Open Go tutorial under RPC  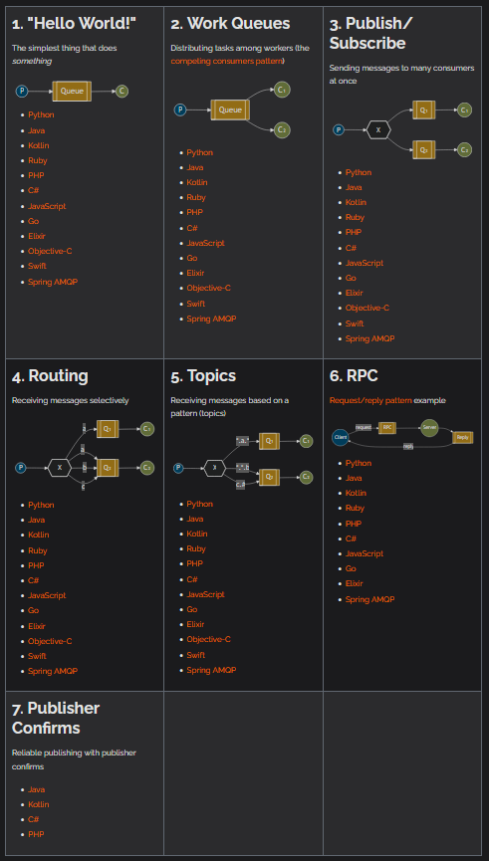pyautogui.click(x=351, y=569)
